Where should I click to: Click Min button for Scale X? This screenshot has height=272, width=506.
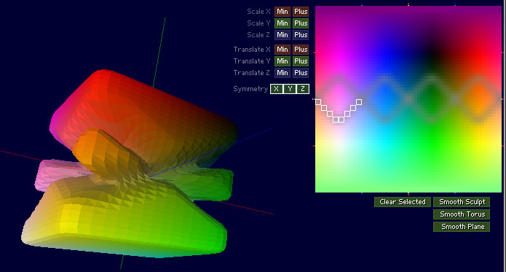282,12
